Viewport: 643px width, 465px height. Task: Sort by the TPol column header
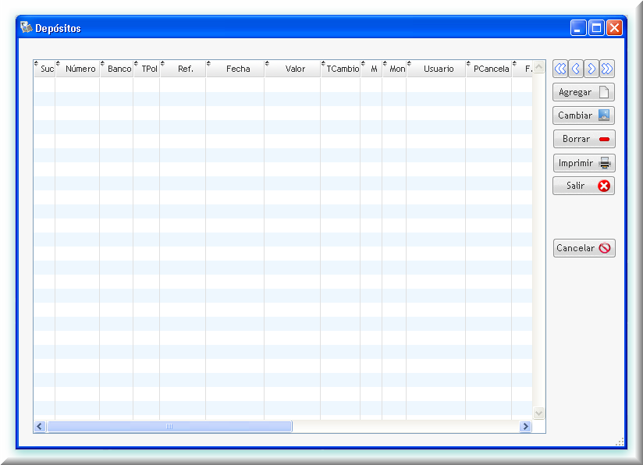pos(147,69)
